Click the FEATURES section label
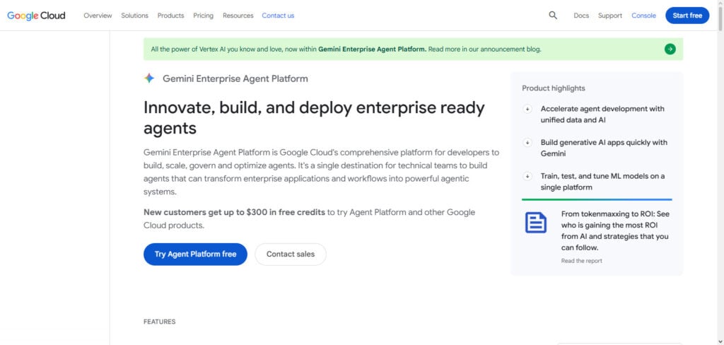Image resolution: width=724 pixels, height=345 pixels. click(159, 322)
